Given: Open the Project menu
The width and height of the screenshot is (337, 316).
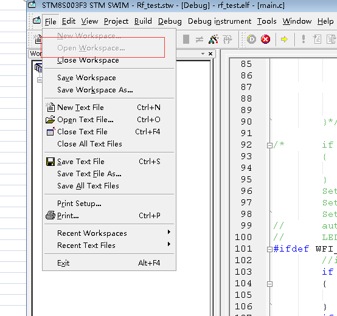Looking at the screenshot, I should point(116,21).
